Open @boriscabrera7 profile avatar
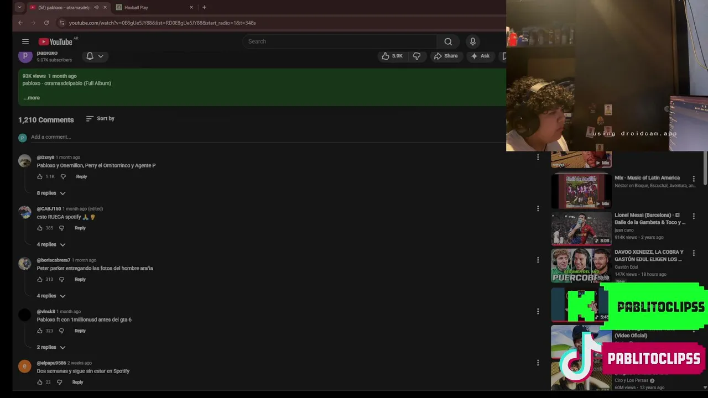 (25, 264)
